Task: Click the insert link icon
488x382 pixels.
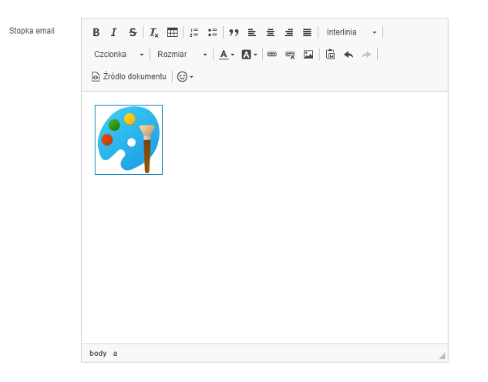Action: pos(271,55)
